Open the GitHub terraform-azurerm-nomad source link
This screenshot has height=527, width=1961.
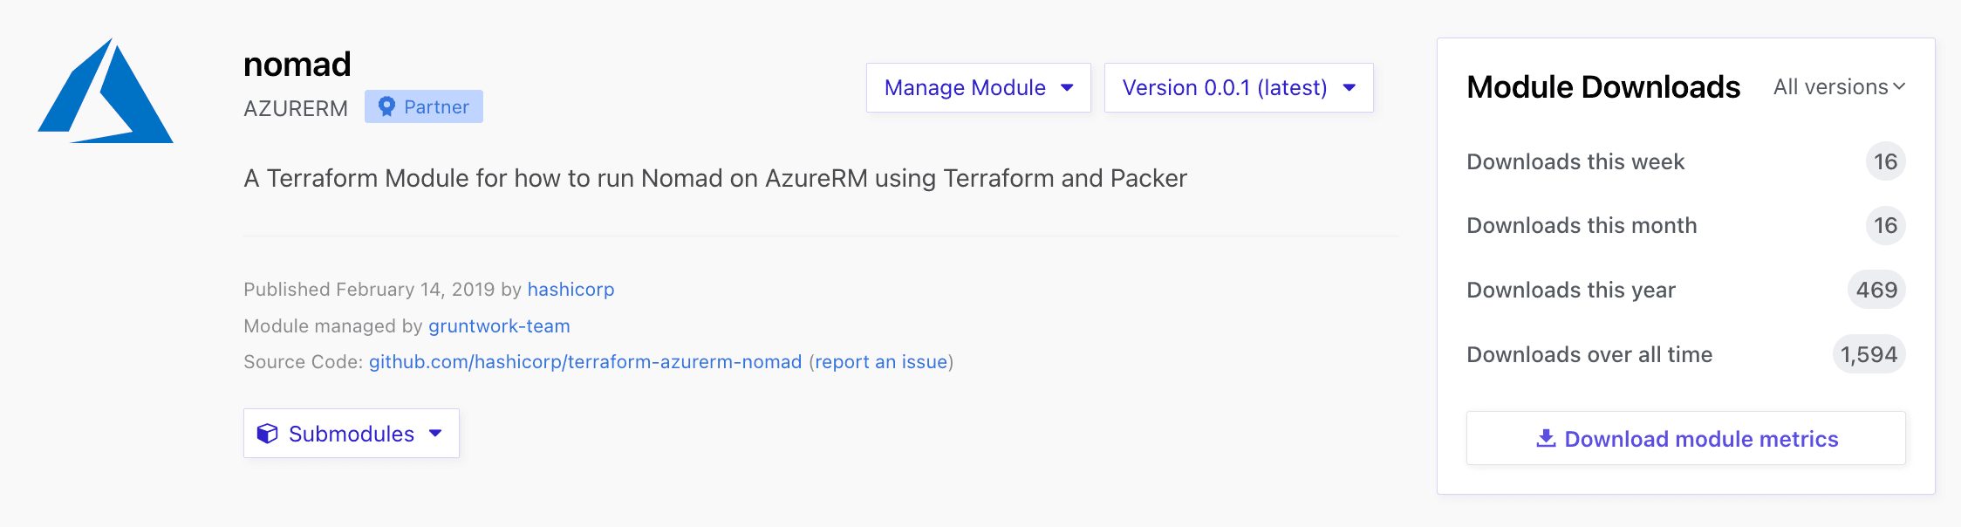[584, 361]
